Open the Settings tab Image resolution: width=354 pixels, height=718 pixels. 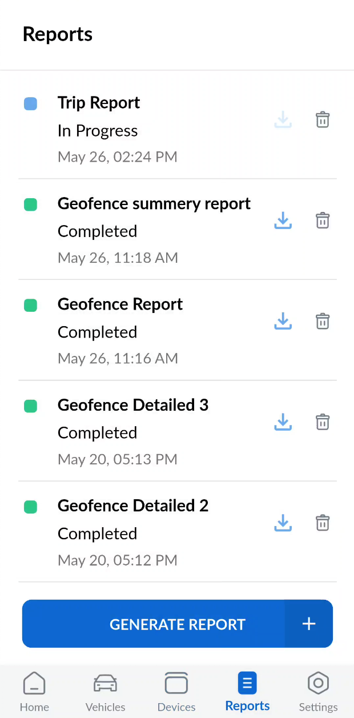coord(318,691)
